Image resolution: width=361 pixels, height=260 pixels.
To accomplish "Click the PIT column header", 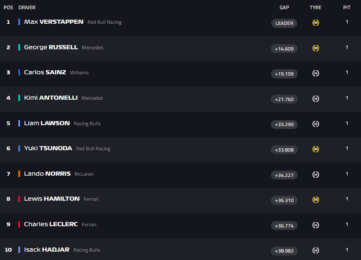I will pos(347,8).
